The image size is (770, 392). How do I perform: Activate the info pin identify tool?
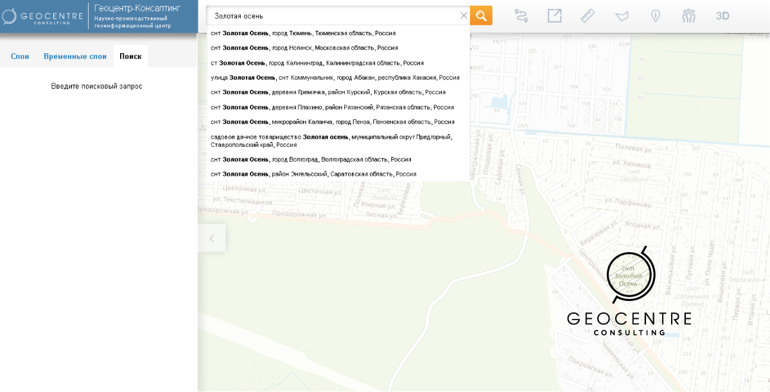click(655, 15)
